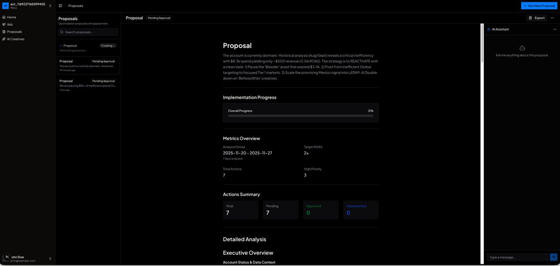Focus the Search proposals field
This screenshot has width=560, height=266.
[88, 32]
